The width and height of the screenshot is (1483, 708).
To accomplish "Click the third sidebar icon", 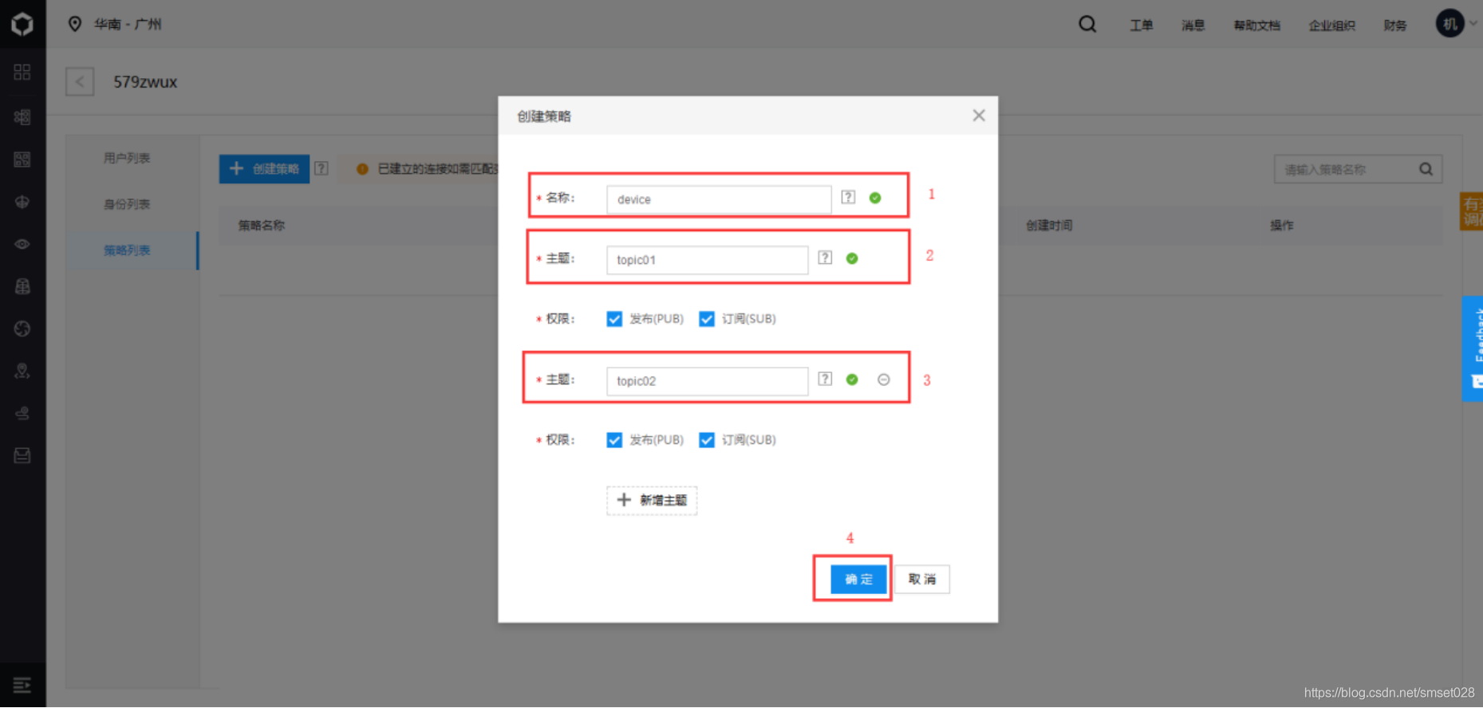I will click(x=22, y=159).
